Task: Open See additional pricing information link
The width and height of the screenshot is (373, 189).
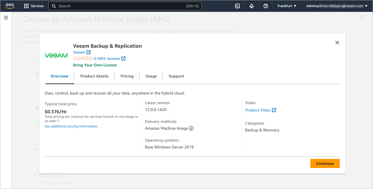Action: (71, 126)
